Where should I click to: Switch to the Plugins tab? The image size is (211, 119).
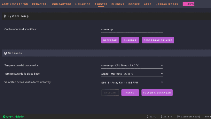(118, 4)
